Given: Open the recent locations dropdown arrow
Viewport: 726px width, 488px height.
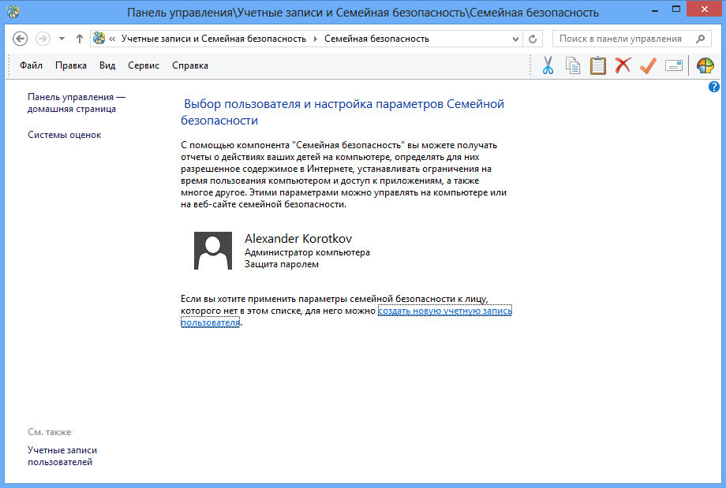Looking at the screenshot, I should (62, 39).
